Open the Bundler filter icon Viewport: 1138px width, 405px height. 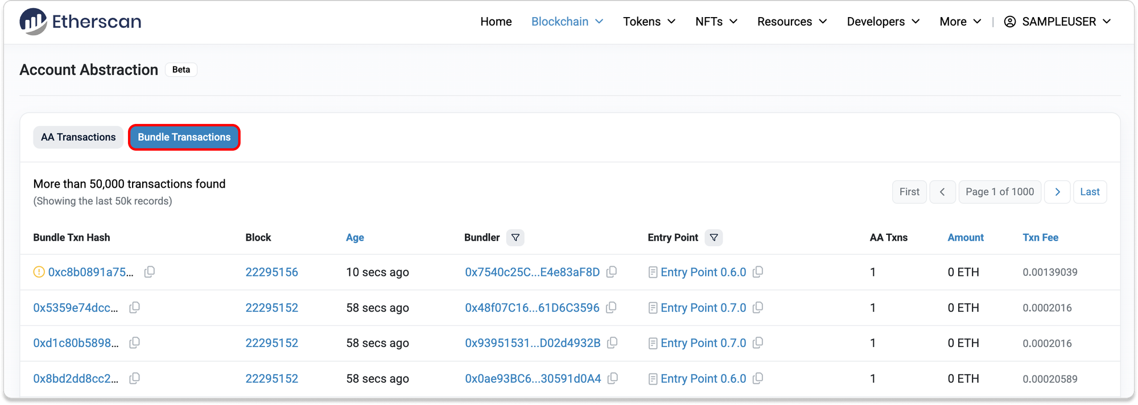(515, 238)
